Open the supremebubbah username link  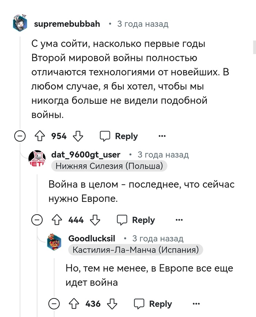67,24
